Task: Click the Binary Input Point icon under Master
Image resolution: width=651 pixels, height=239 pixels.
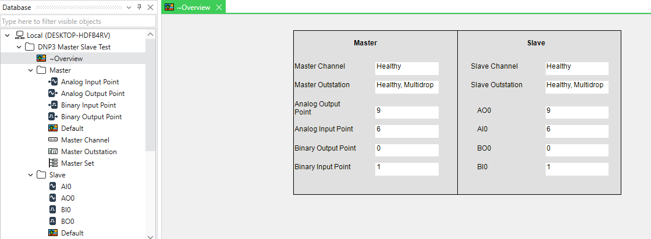Action: [53, 105]
